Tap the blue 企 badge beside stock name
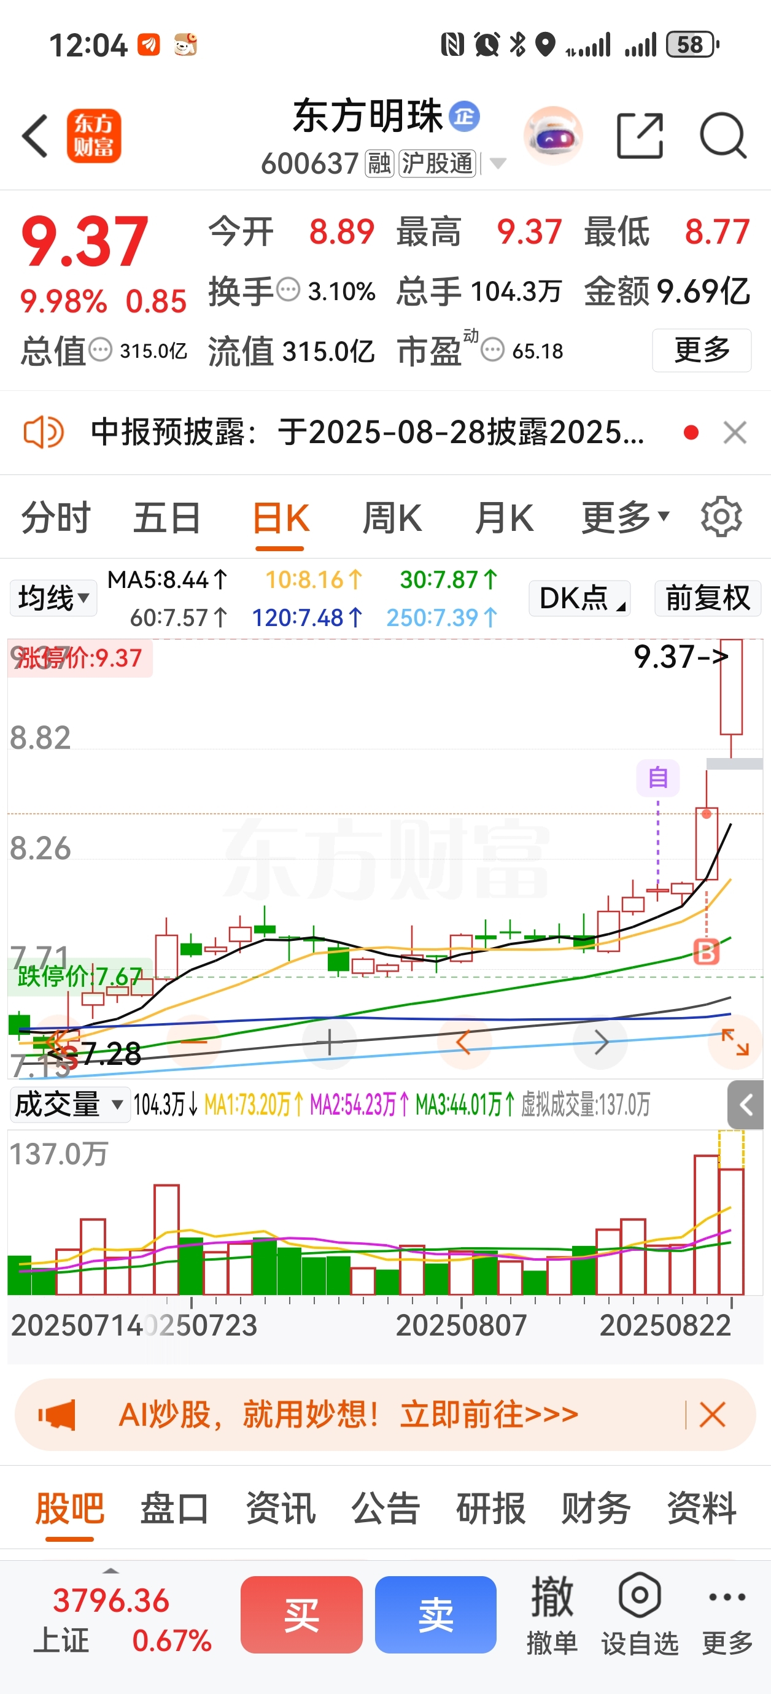 [465, 117]
